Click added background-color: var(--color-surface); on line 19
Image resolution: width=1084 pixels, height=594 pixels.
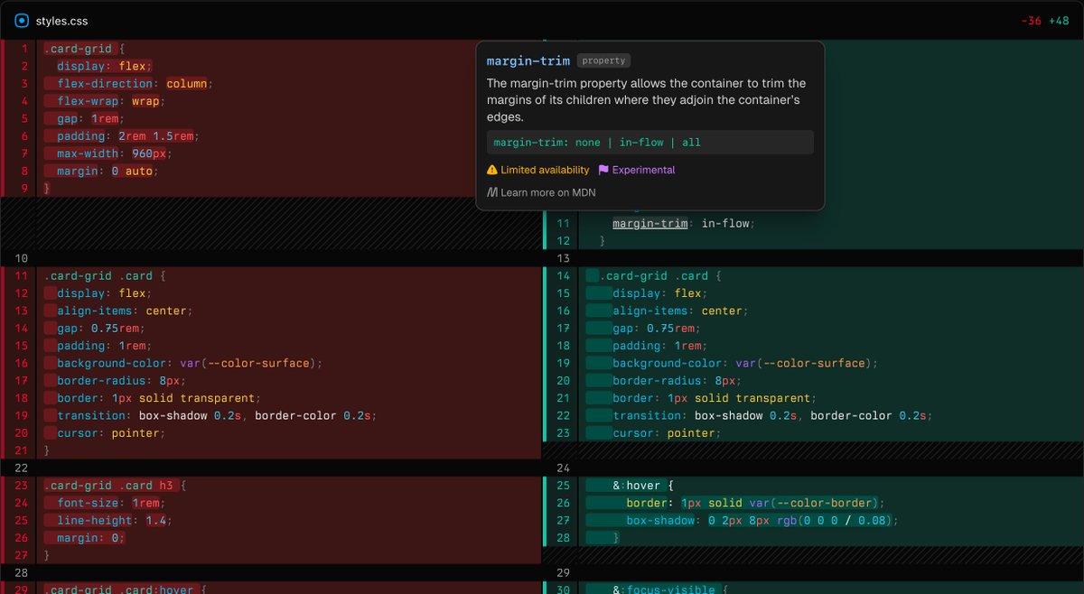(x=744, y=364)
